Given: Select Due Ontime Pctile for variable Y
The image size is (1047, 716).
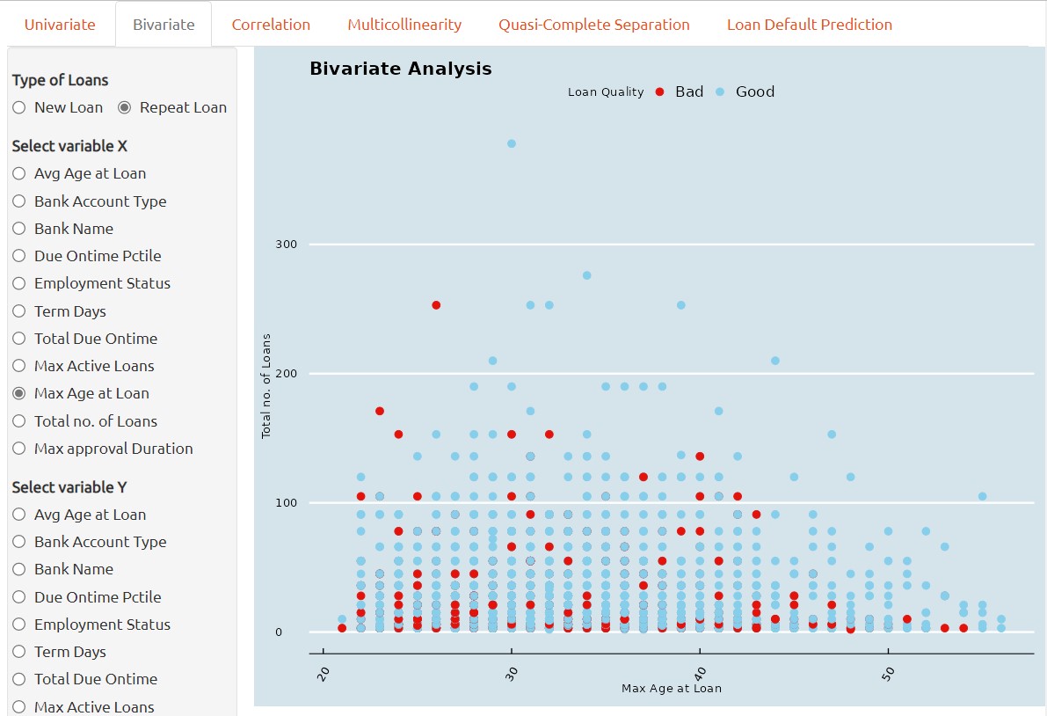Looking at the screenshot, I should coord(19,597).
